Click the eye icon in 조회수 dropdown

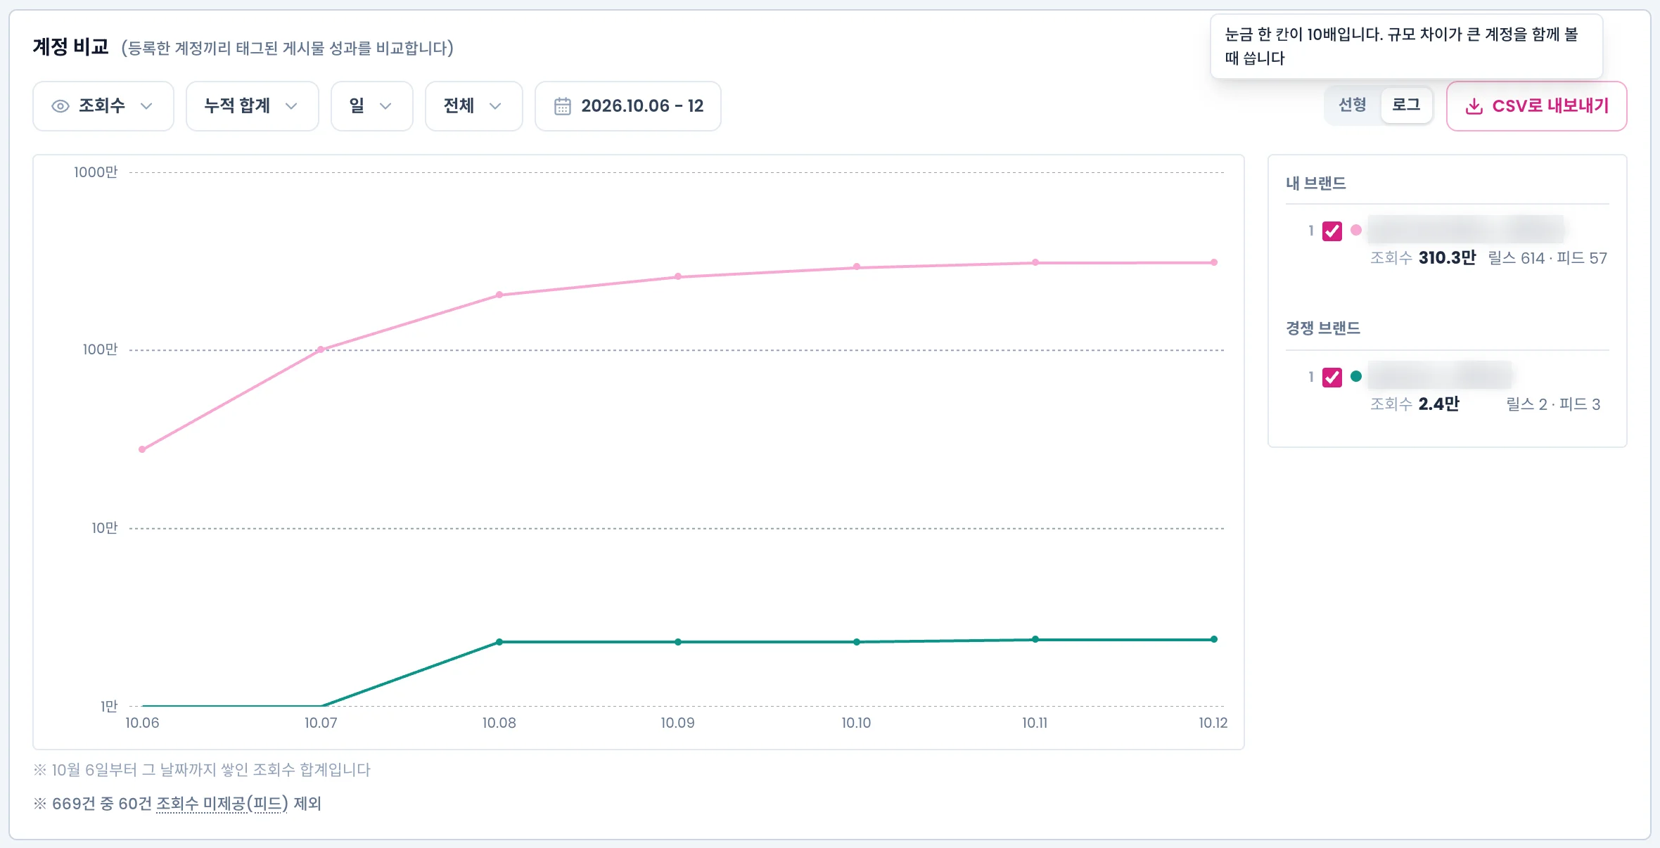(60, 106)
